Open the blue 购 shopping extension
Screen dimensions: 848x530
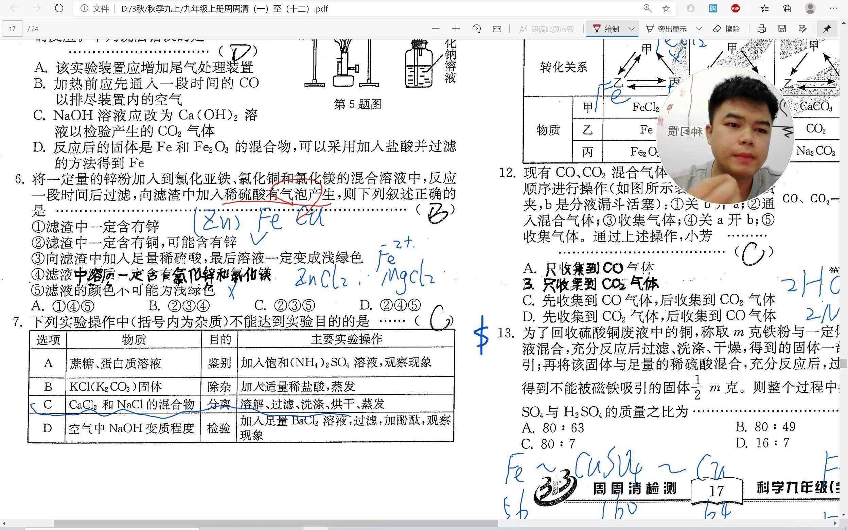(713, 8)
